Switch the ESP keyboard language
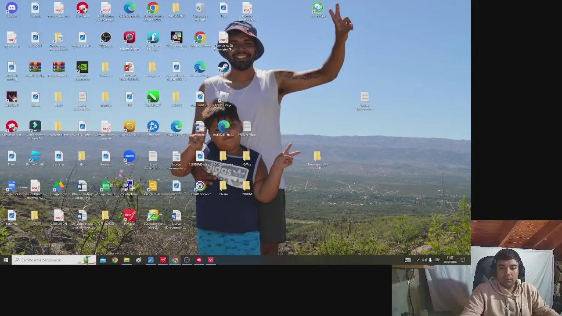 coord(437,260)
